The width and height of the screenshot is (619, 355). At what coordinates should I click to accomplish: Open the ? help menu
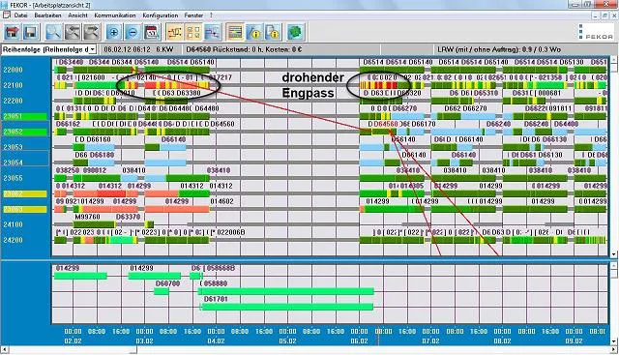click(x=211, y=15)
